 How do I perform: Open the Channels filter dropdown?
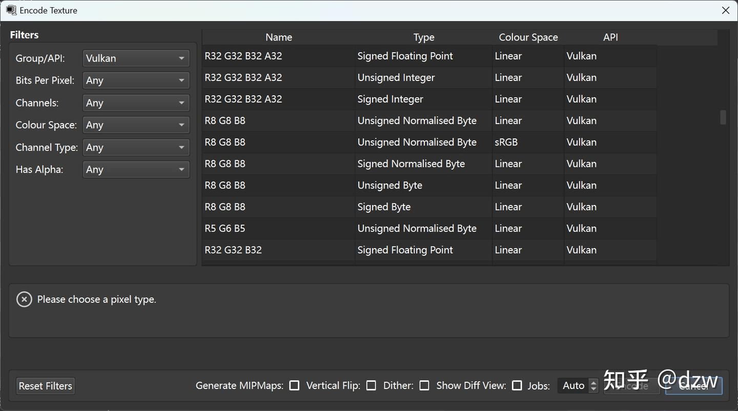(x=136, y=103)
